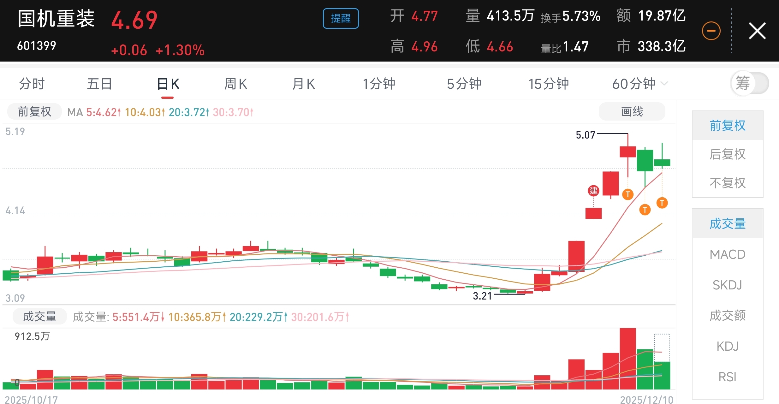Viewport: 779px width, 404px height.
Task: Click the 画线 draw line button
Action: (632, 112)
